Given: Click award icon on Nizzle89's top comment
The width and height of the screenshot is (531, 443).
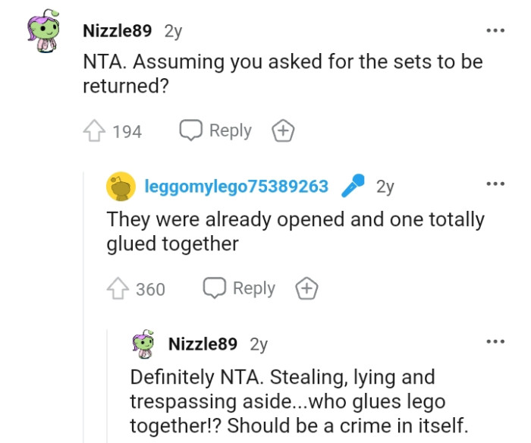Looking at the screenshot, I should click(283, 131).
